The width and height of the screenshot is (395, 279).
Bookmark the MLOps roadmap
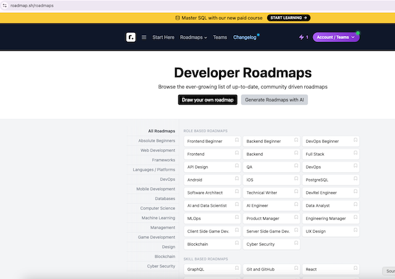pos(237,217)
